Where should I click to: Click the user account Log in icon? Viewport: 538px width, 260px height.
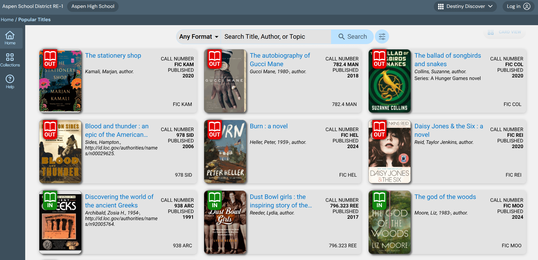[527, 6]
